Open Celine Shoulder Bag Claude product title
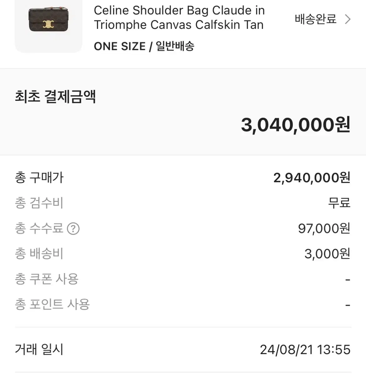The height and width of the screenshot is (377, 366). point(179,18)
